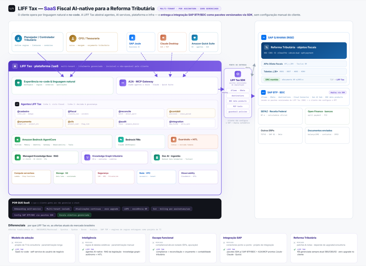Select the Claude Desktop icon
The width and height of the screenshot is (366, 266).
pos(163,38)
